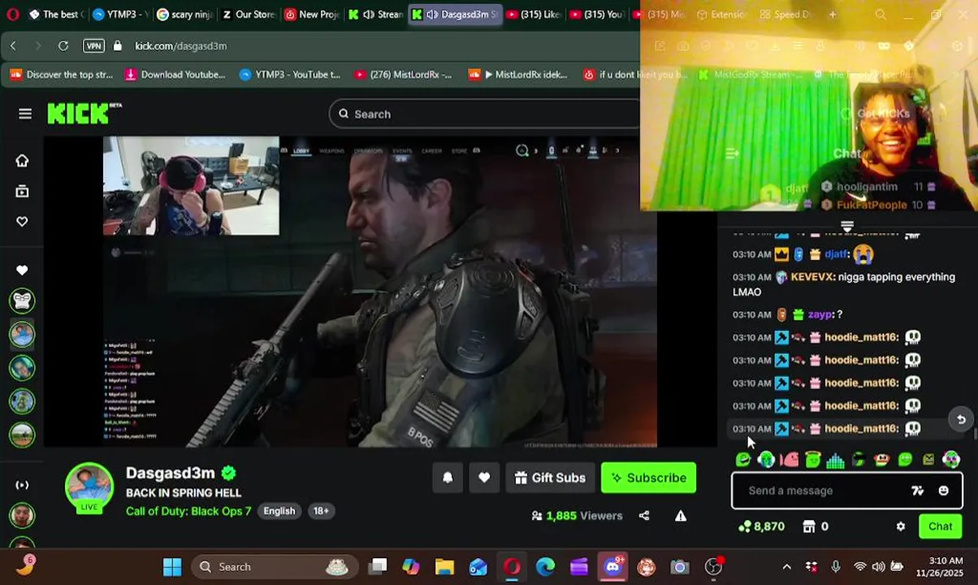978x585 pixels.
Task: Click the 8,870 channel points balance
Action: click(x=761, y=526)
